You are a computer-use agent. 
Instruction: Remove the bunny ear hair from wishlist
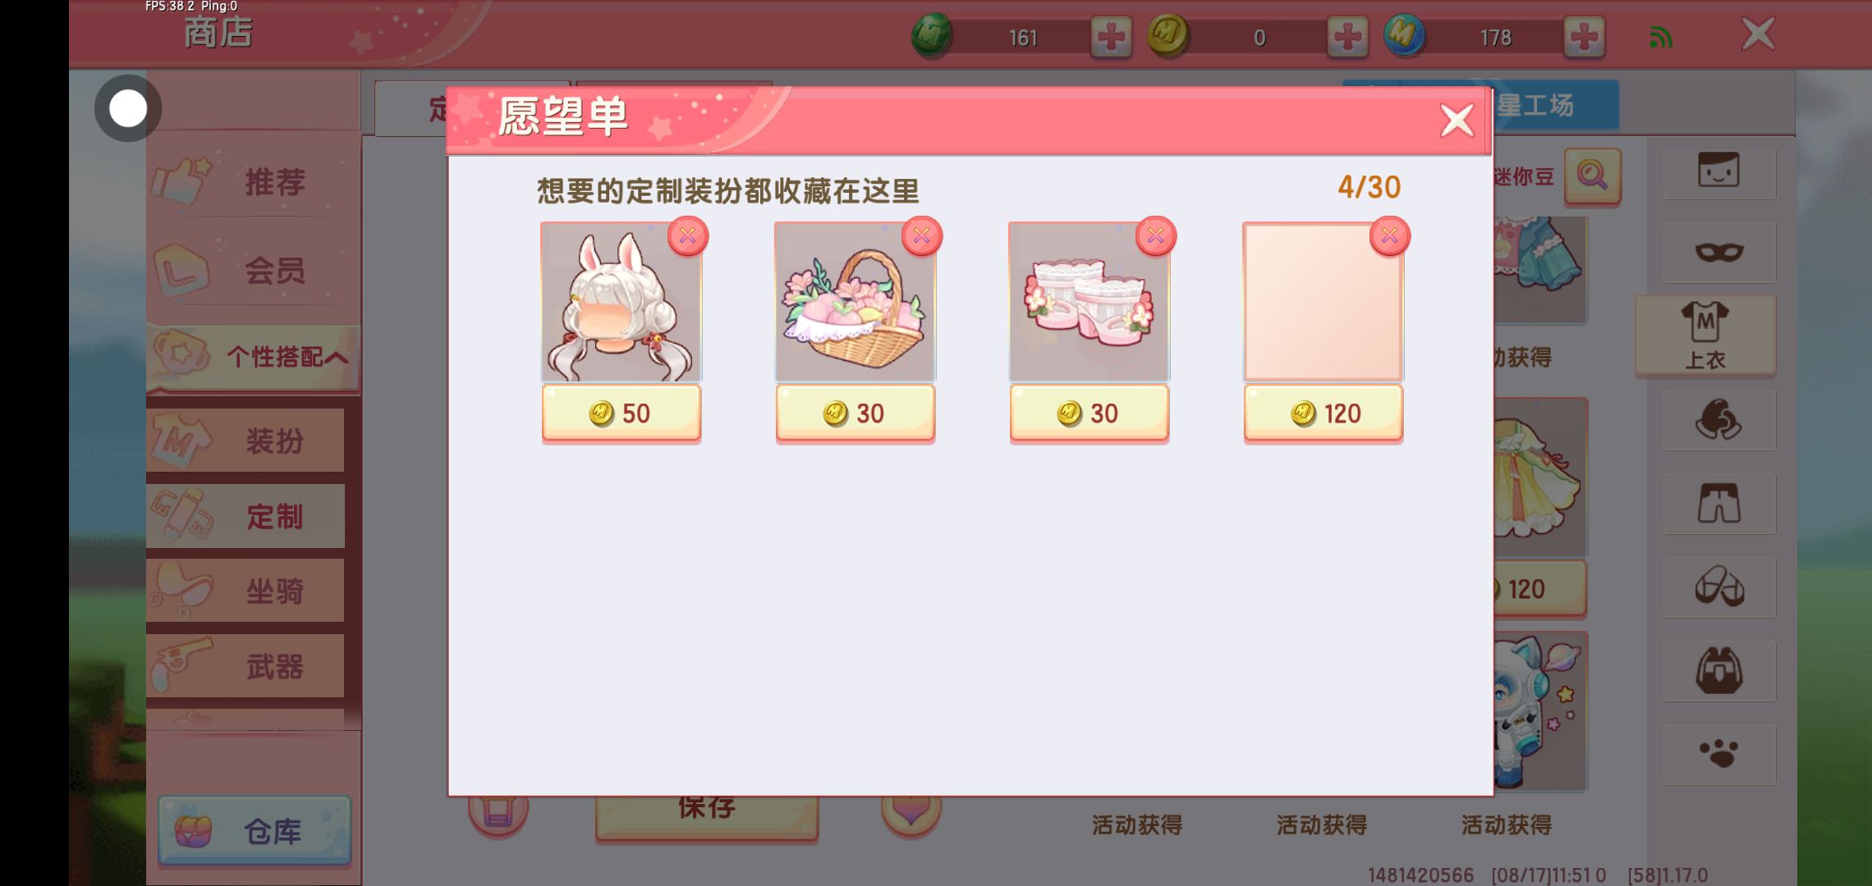point(687,237)
